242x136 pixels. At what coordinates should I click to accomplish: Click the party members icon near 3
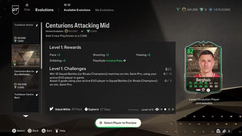(224, 131)
